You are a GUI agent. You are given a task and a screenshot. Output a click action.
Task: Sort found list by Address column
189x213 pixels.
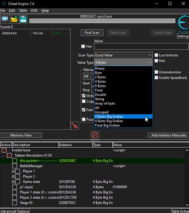pyautogui.click(x=15, y=33)
